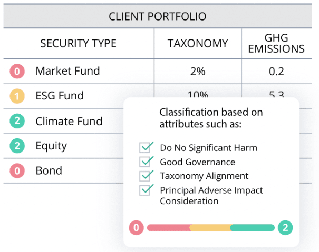
Task: Select the Taxonomy column header
Action: (x=198, y=43)
